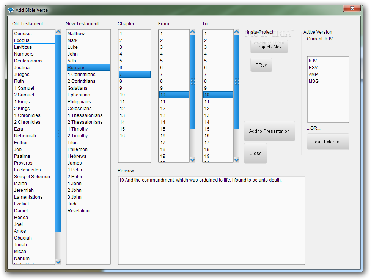Click the Close button

pyautogui.click(x=255, y=154)
